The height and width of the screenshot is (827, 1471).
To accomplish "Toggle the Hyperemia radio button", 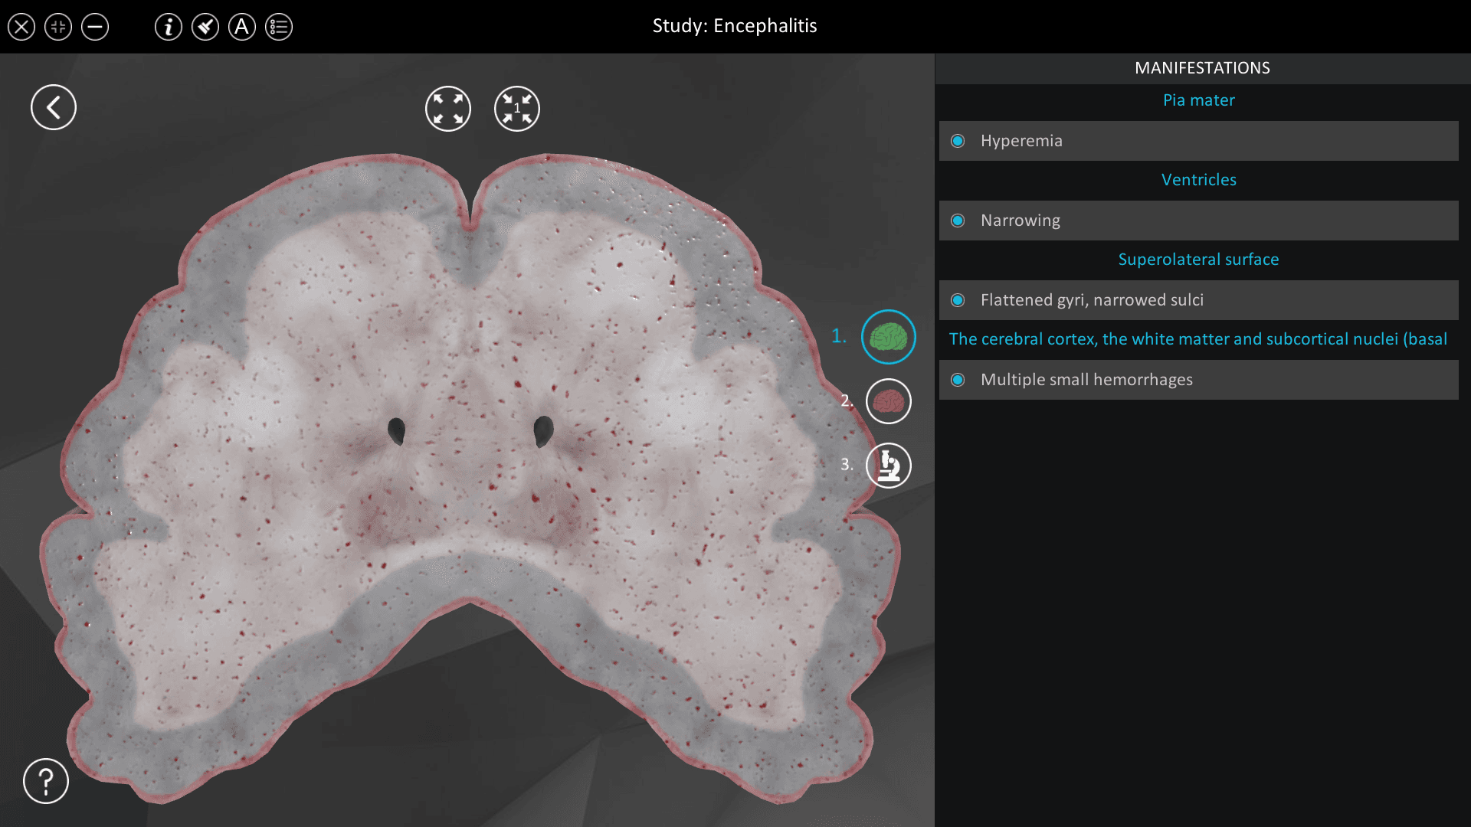I will pyautogui.click(x=958, y=141).
